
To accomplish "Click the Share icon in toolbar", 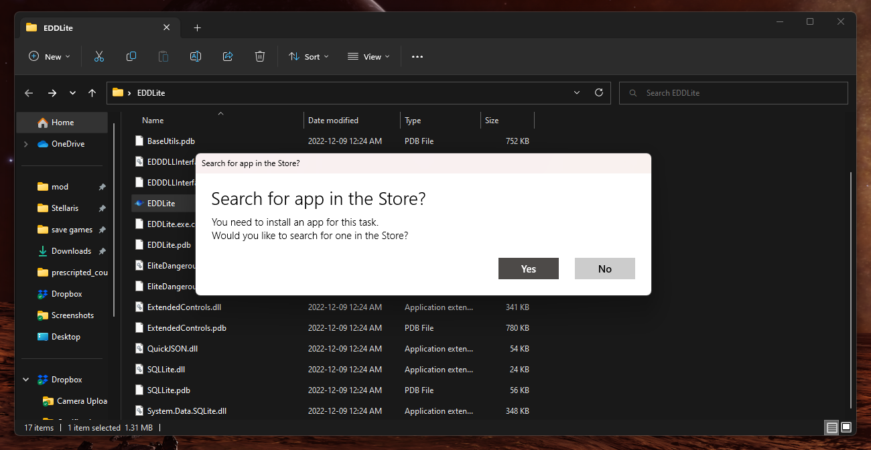I will click(x=228, y=57).
